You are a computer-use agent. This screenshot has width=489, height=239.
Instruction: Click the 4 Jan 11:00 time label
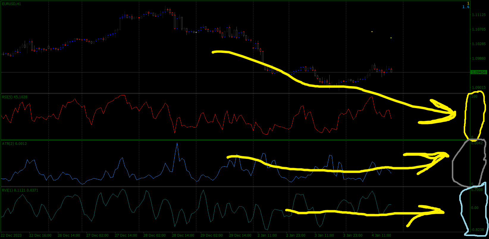coord(382,235)
